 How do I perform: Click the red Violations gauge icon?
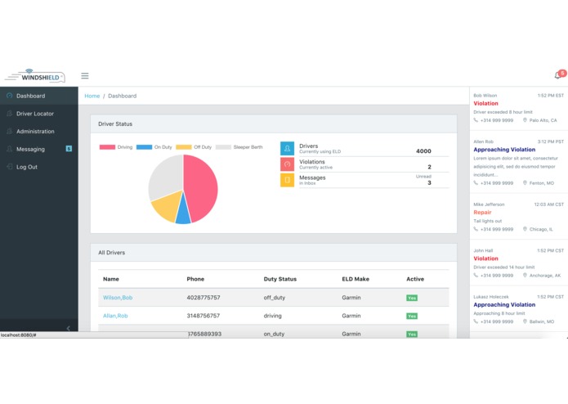click(287, 164)
